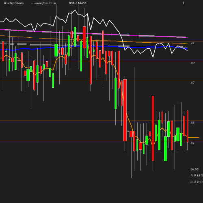Click price axis label 33
Image resolution: width=203 pixels, height=203 pixels.
192,123
